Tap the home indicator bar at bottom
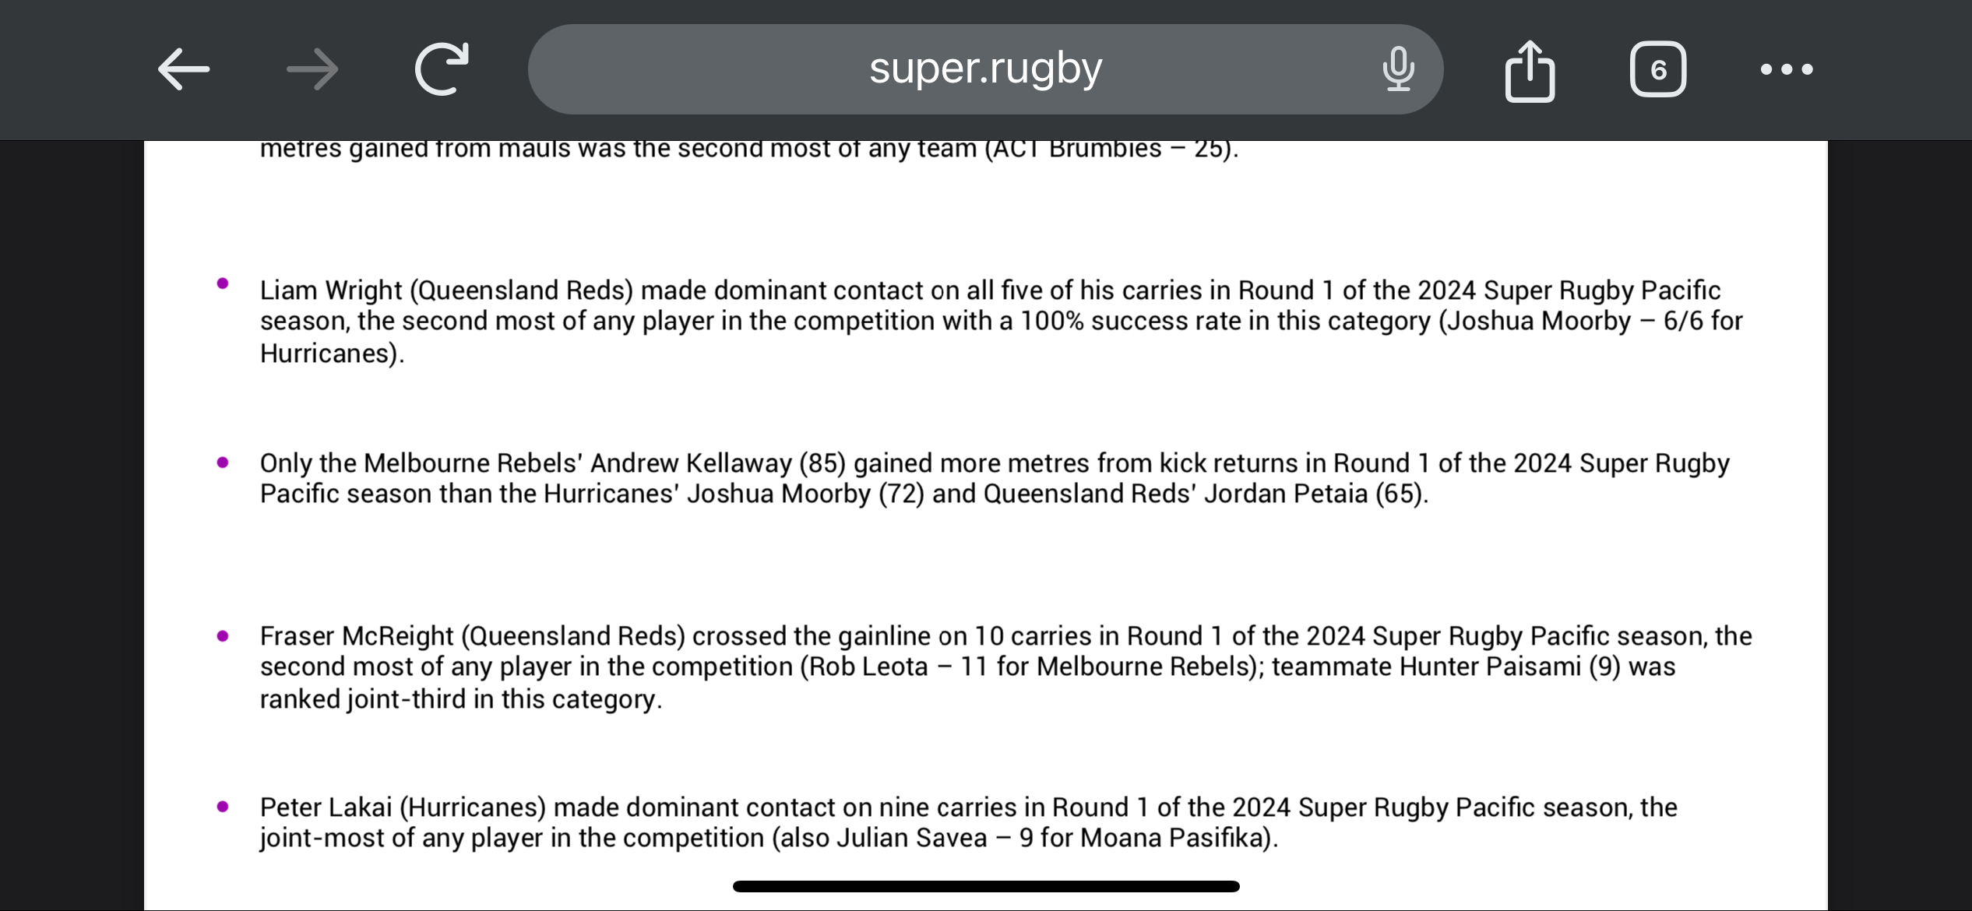 [x=986, y=886]
